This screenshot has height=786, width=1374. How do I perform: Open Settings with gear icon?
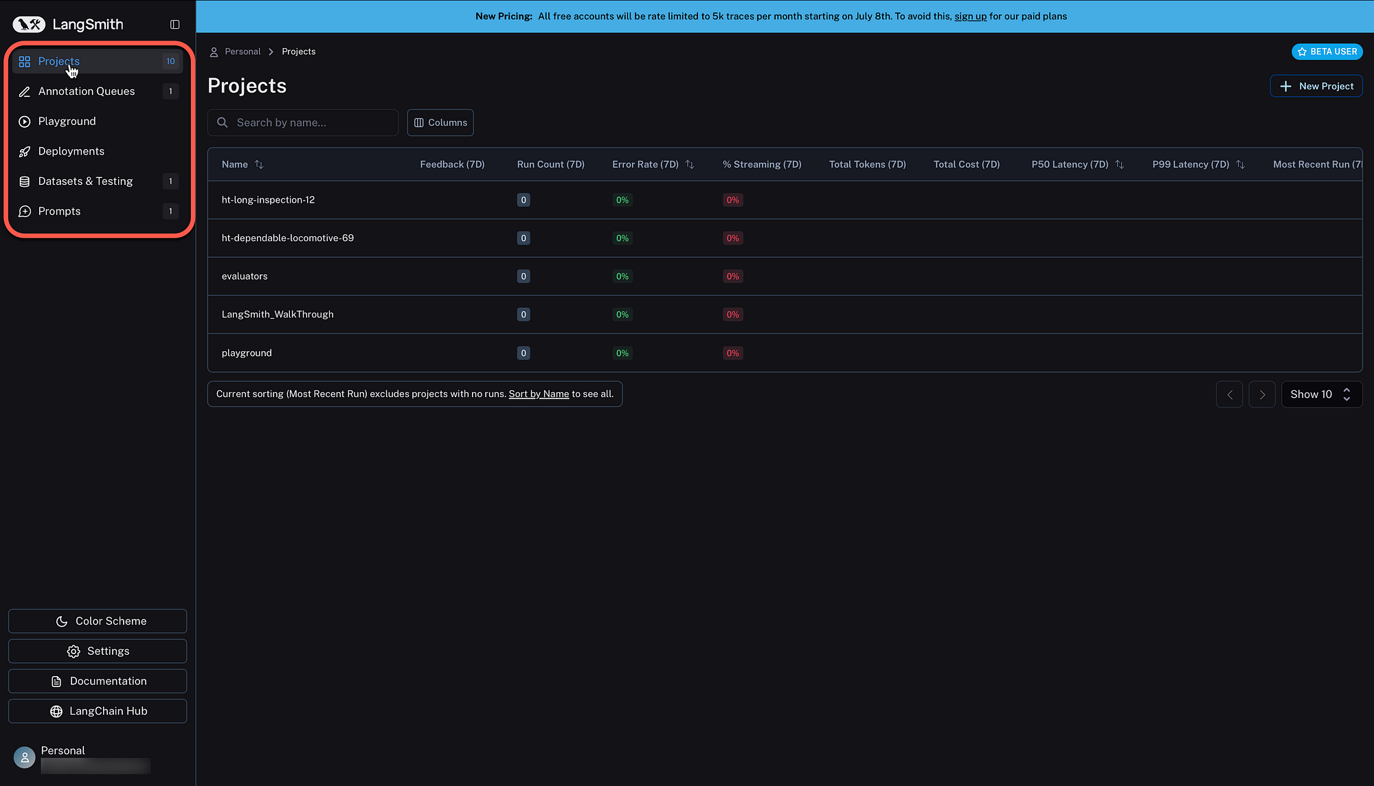click(98, 651)
